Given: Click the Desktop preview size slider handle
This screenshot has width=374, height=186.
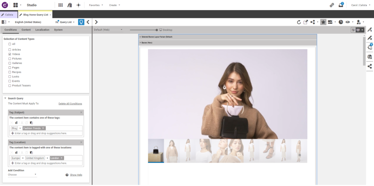Looking at the screenshot, I should point(157,30).
